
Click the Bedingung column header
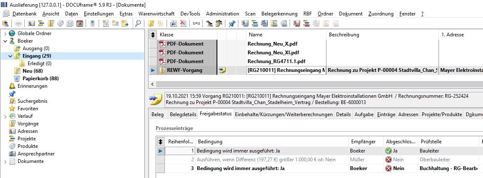272,142
